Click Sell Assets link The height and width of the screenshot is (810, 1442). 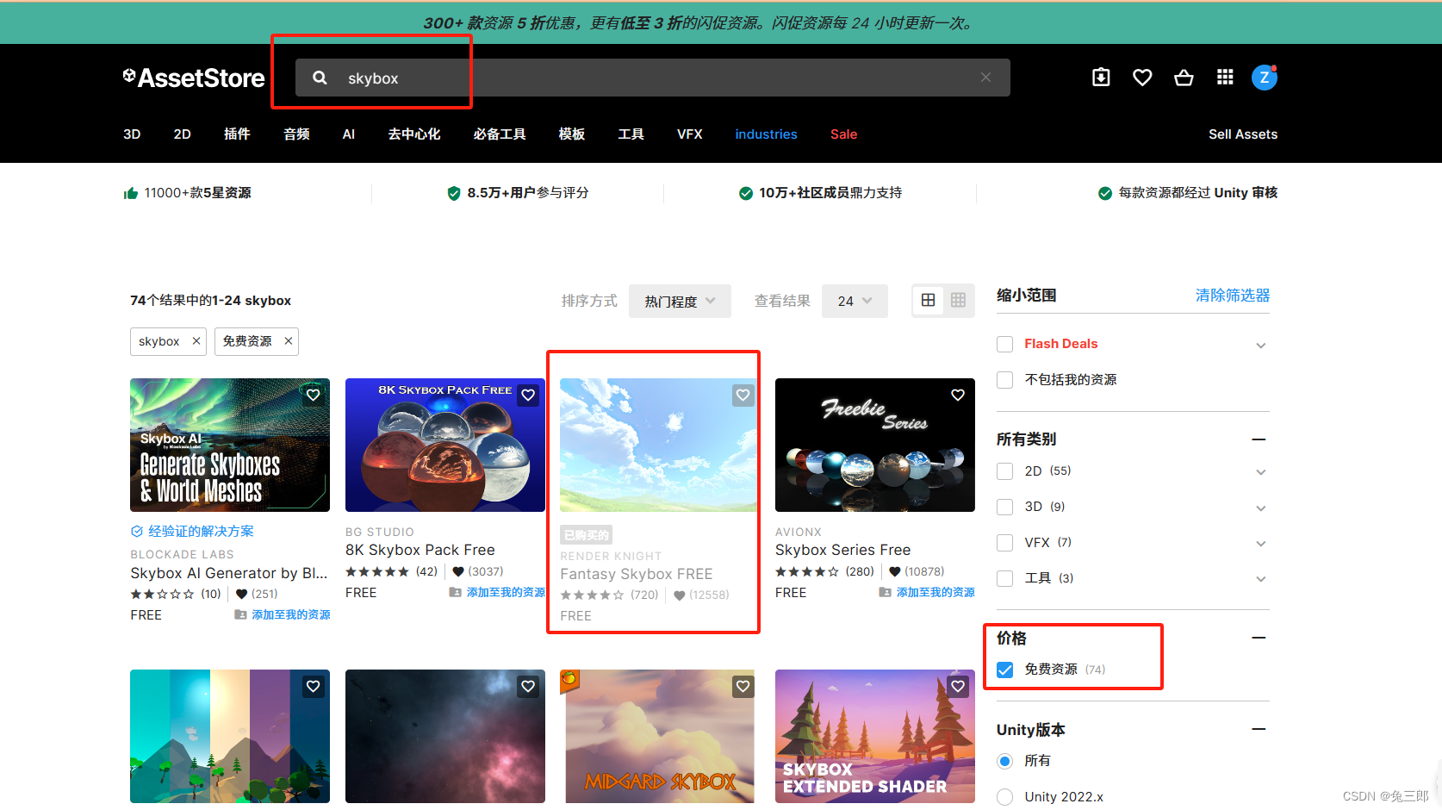pos(1243,134)
